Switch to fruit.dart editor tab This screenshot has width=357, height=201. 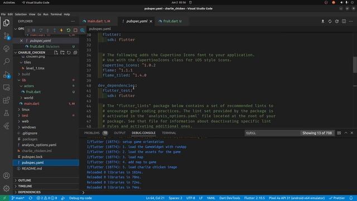point(172,21)
